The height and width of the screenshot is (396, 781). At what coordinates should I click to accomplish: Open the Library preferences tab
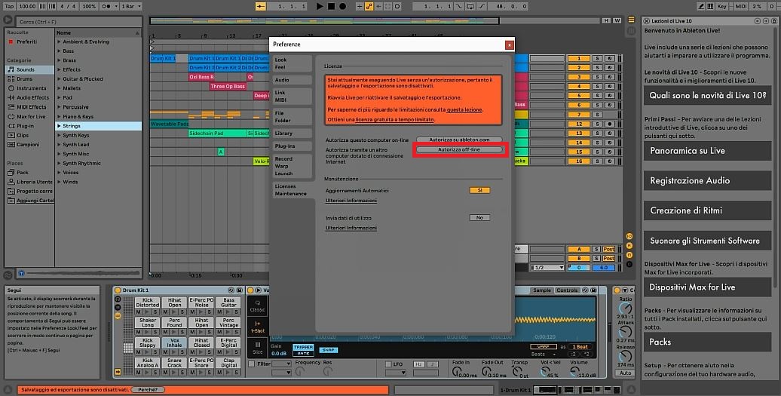292,134
